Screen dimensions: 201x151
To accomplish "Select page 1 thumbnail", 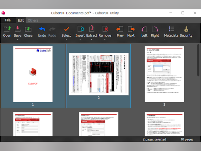I will pos(33,74).
